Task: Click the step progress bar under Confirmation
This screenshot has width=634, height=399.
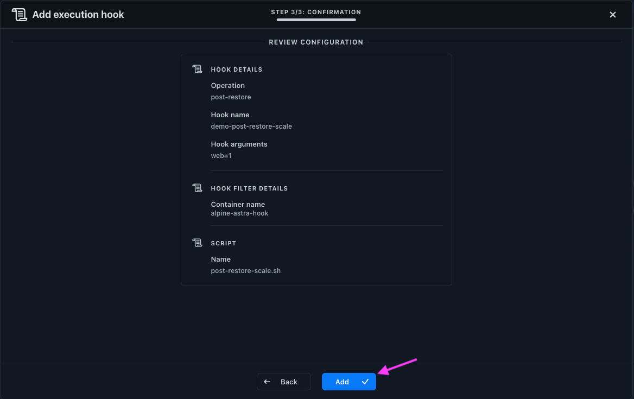Action: point(316,20)
